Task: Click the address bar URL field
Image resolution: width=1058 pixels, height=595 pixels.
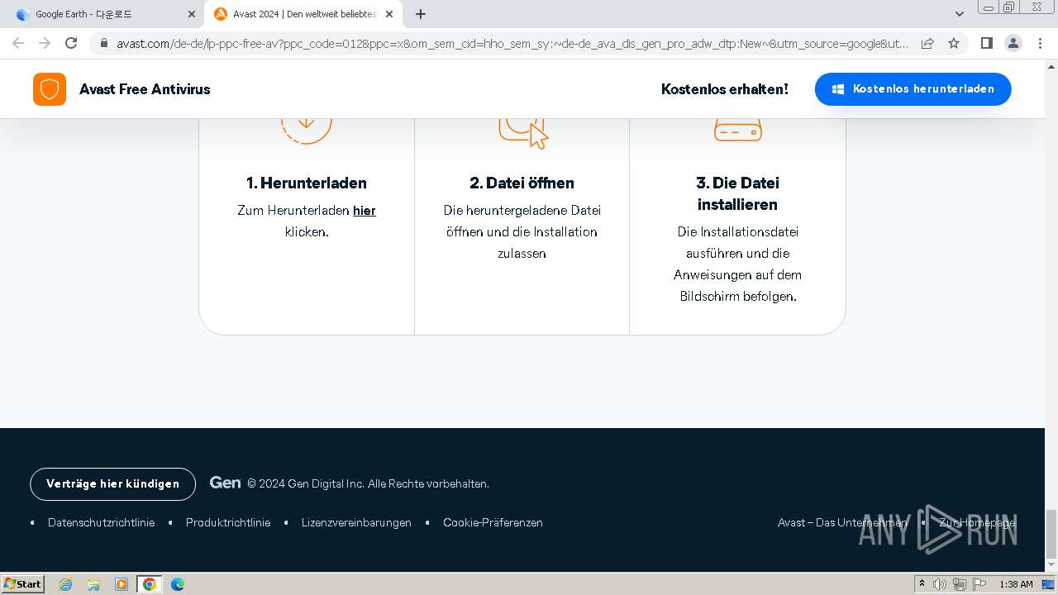Action: point(512,43)
